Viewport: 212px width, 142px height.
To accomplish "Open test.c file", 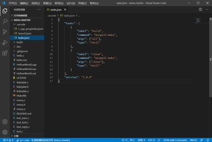I will point(27,131).
